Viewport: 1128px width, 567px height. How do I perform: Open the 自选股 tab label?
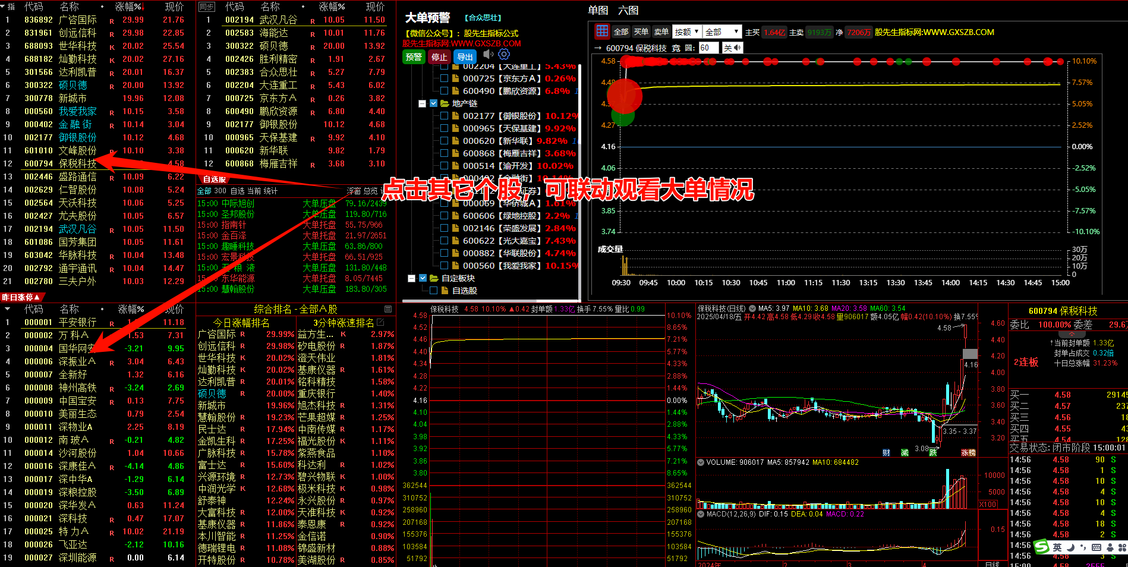(214, 179)
